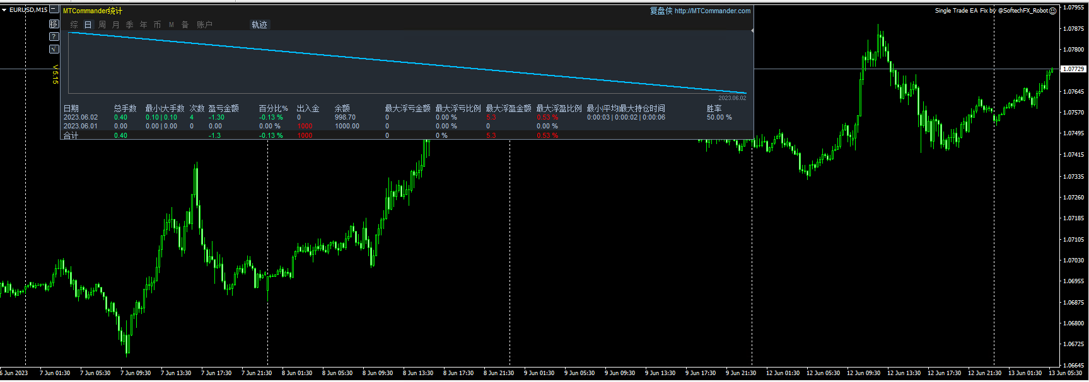Click the 50.00 % win rate value
The height and width of the screenshot is (382, 1089).
coord(719,117)
